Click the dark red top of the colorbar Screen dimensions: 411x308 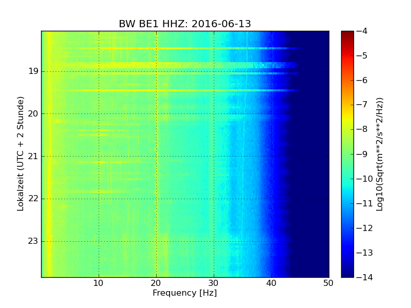tap(348, 34)
